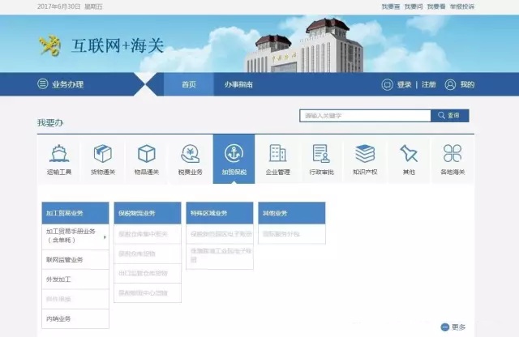Click the 互联网+海关 site title
This screenshot has width=519, height=337.
coord(118,45)
